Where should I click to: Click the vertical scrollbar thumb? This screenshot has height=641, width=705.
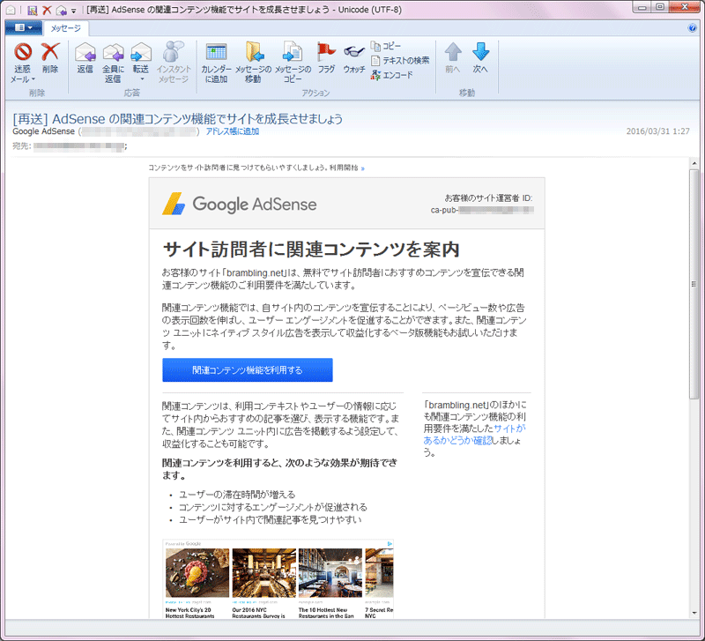[x=694, y=283]
